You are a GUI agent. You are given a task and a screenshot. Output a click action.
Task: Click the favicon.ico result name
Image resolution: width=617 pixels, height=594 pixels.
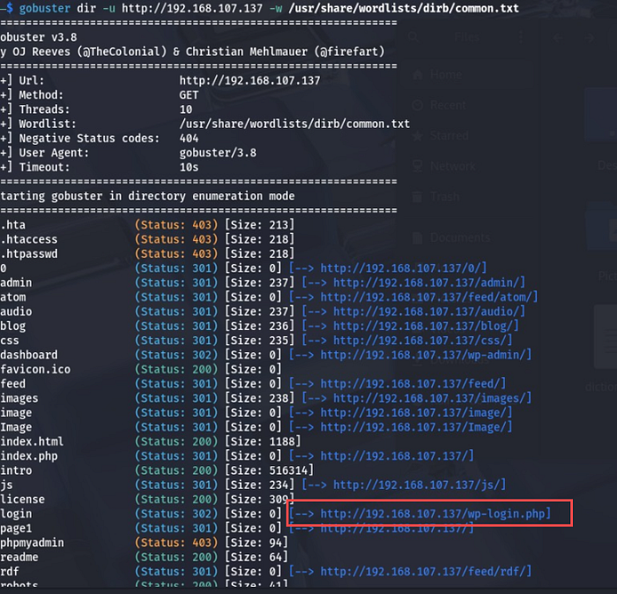tap(35, 370)
